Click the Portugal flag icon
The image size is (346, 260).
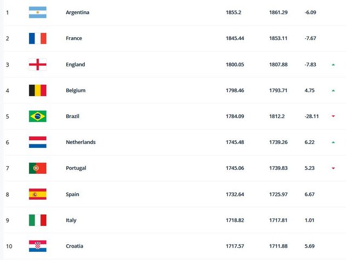[x=37, y=168]
